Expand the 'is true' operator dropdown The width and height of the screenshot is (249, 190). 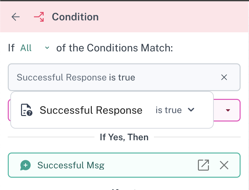[x=191, y=110]
